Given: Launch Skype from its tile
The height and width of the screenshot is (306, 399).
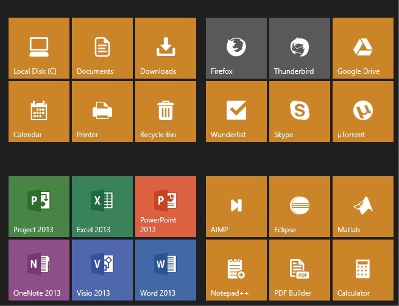Looking at the screenshot, I should [x=300, y=112].
